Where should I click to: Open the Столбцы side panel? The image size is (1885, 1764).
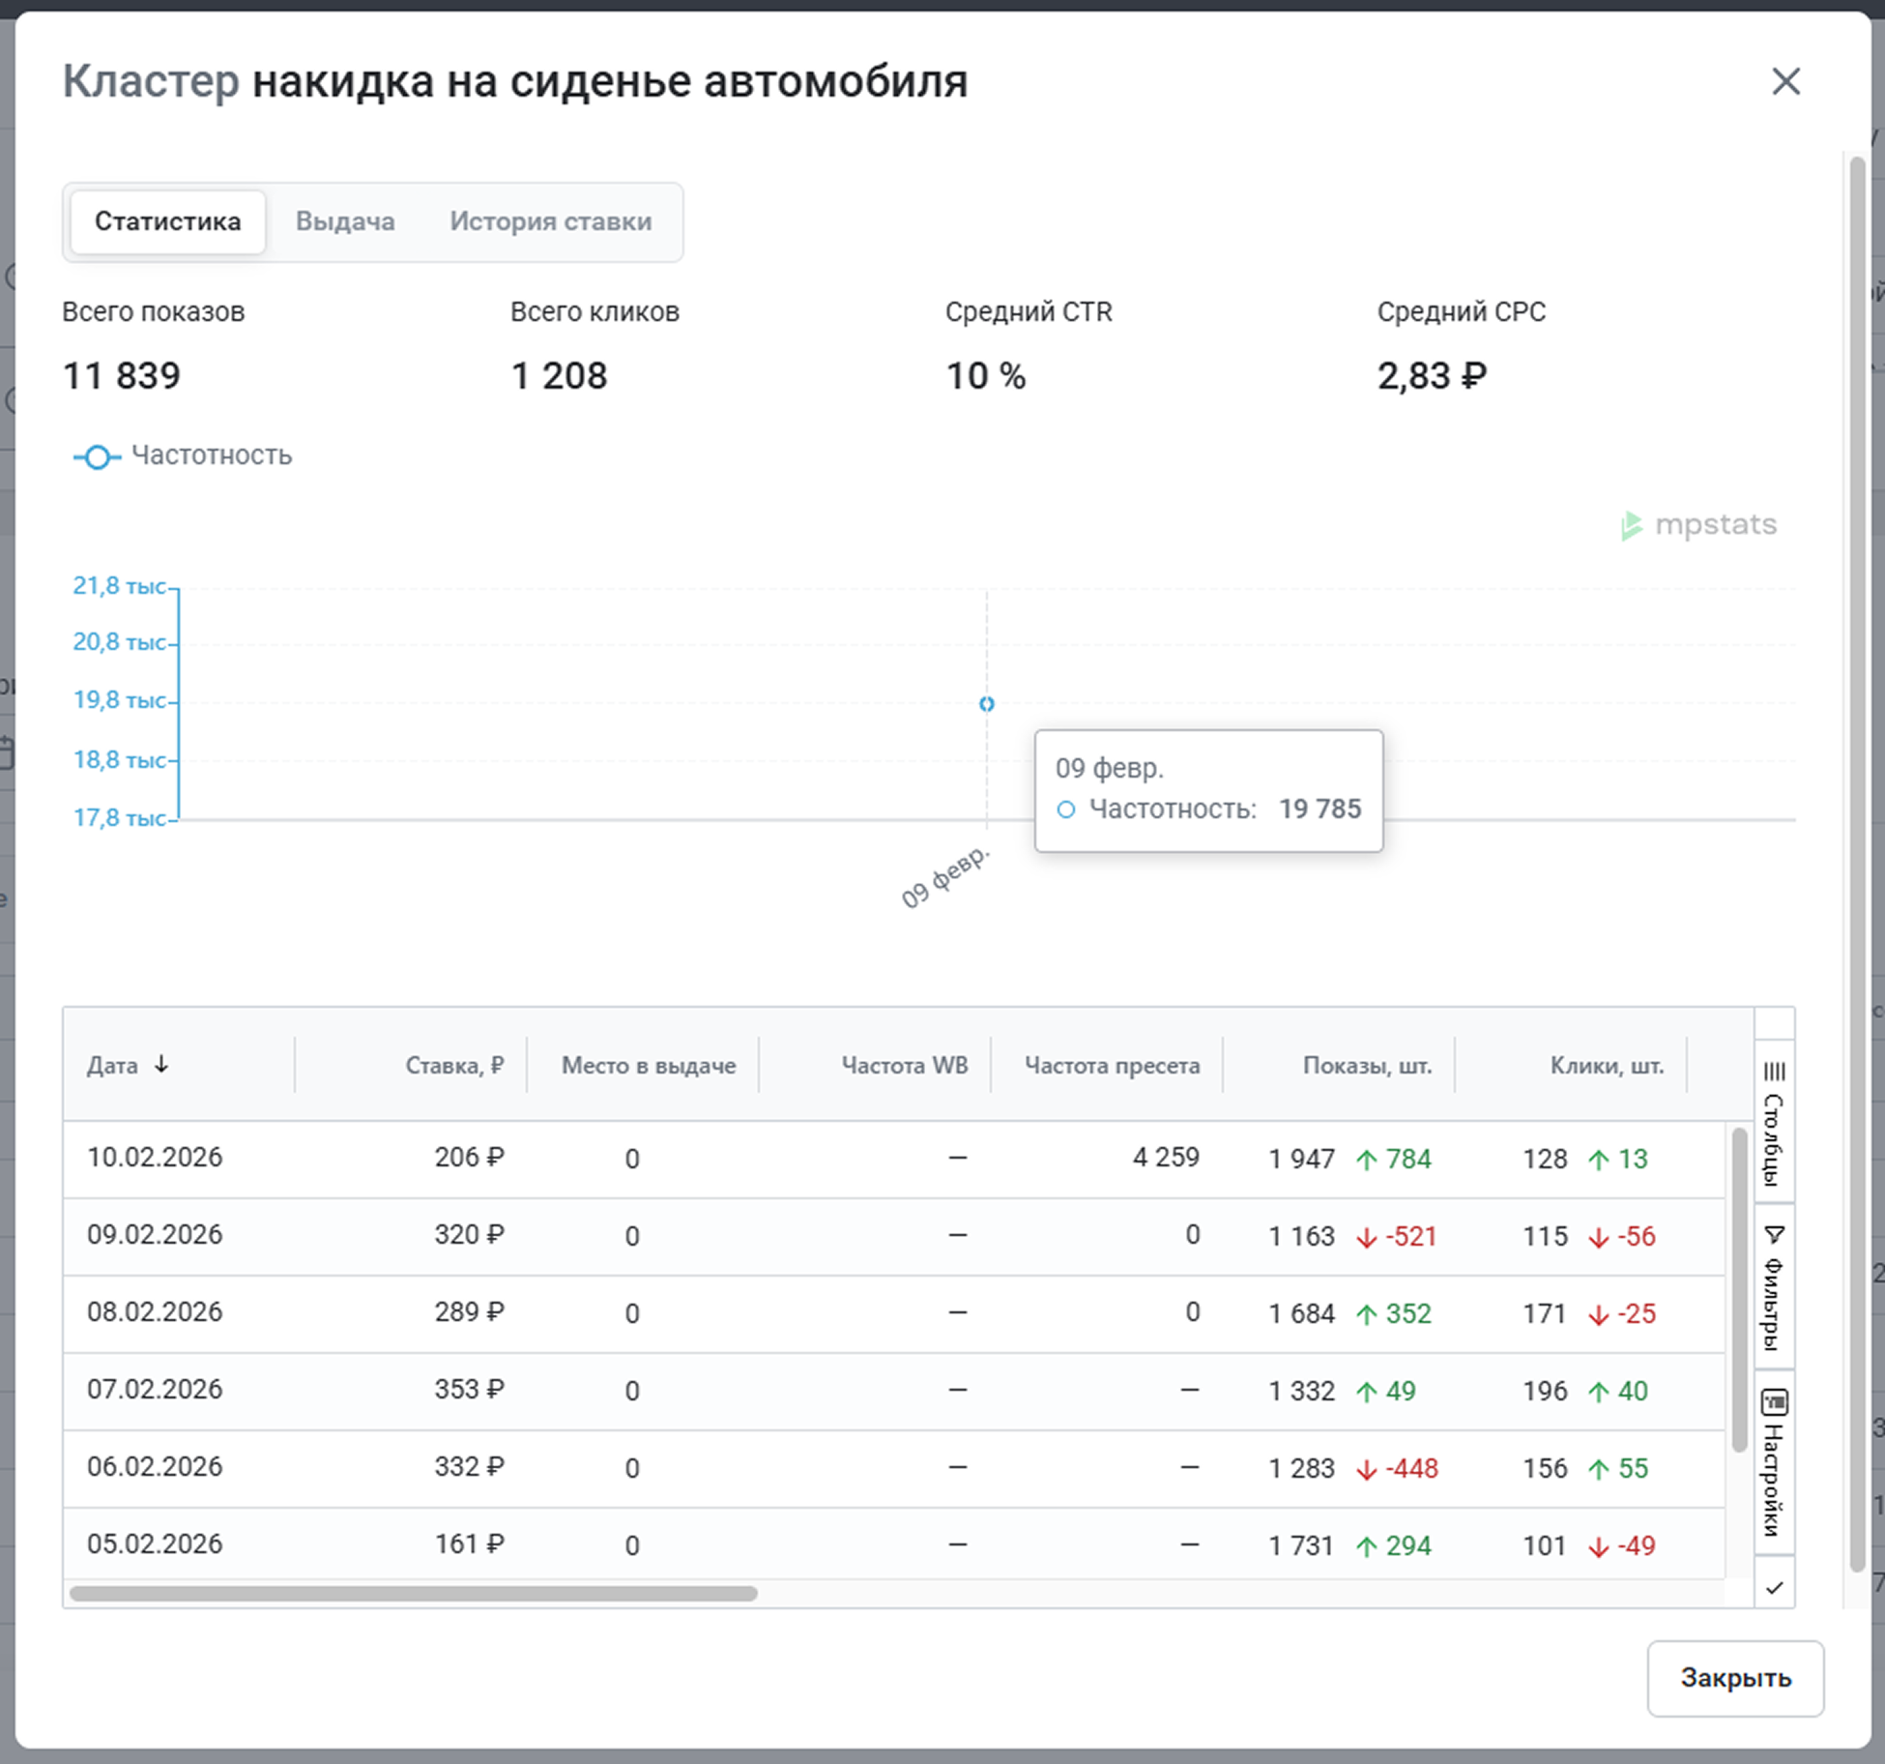pos(1774,1124)
